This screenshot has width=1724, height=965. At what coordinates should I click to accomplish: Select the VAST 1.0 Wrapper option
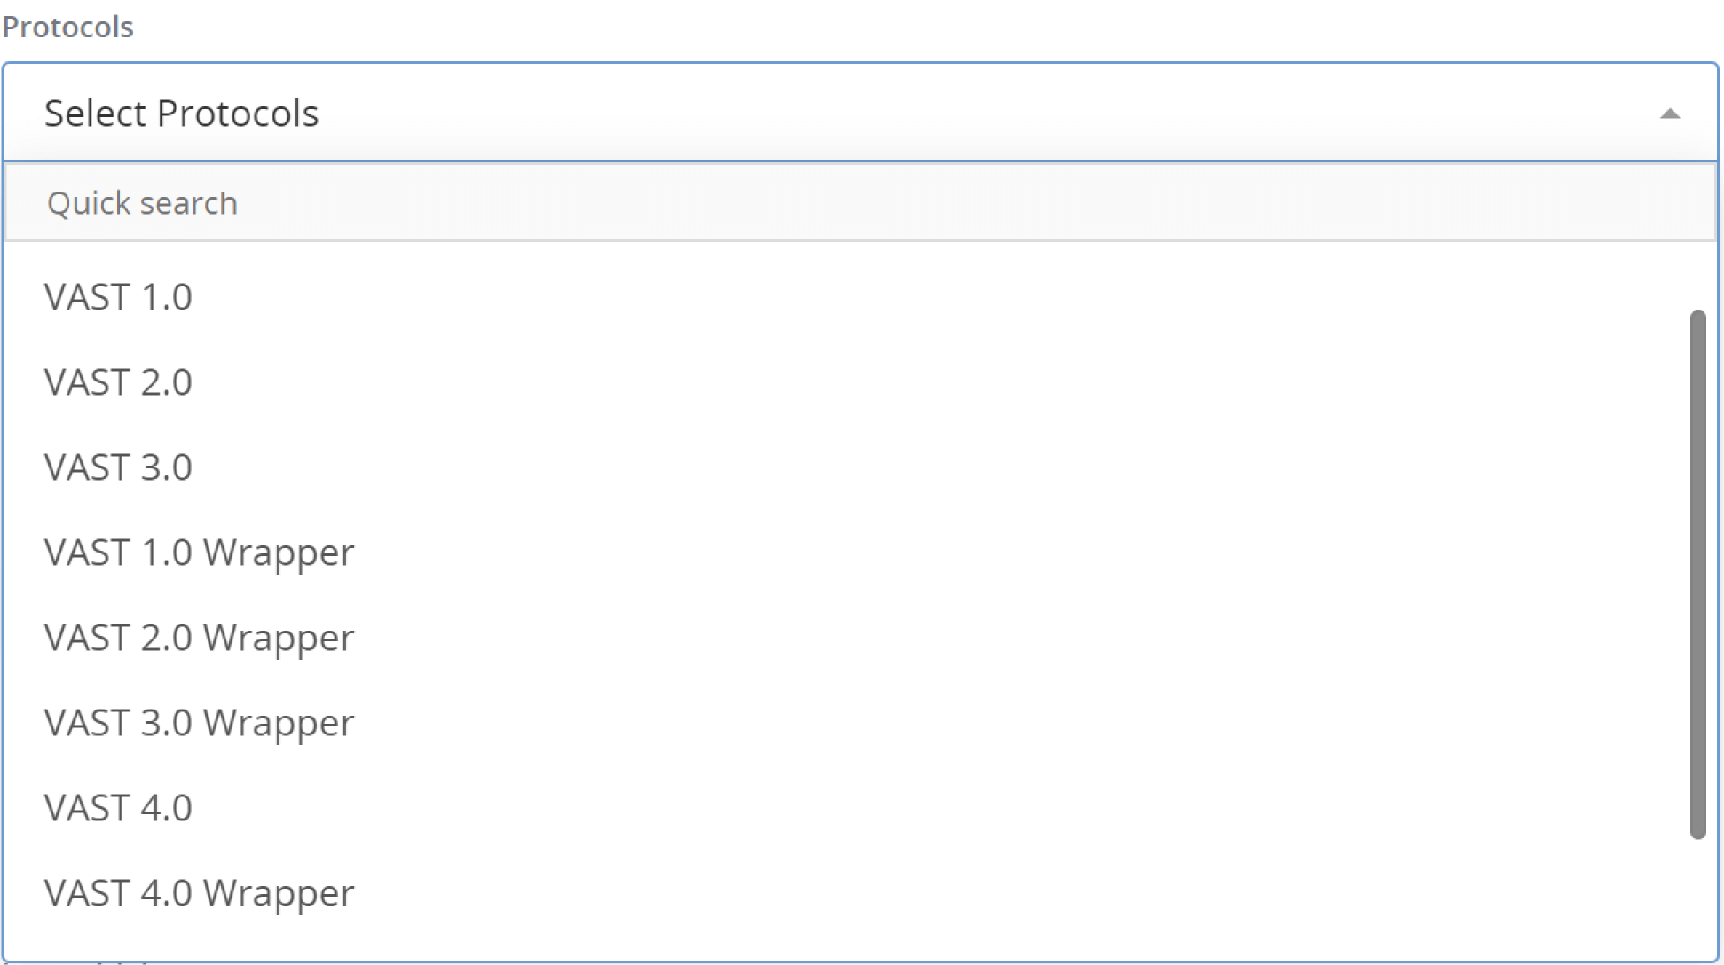[x=199, y=553]
